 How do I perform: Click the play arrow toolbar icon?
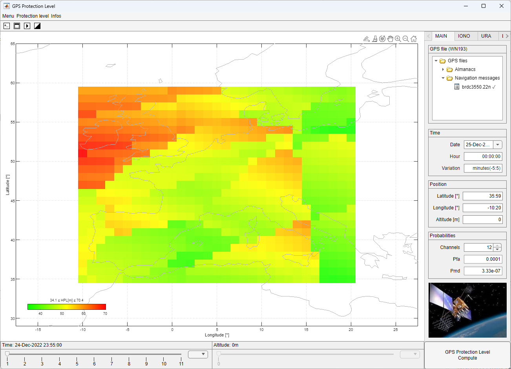coord(27,26)
